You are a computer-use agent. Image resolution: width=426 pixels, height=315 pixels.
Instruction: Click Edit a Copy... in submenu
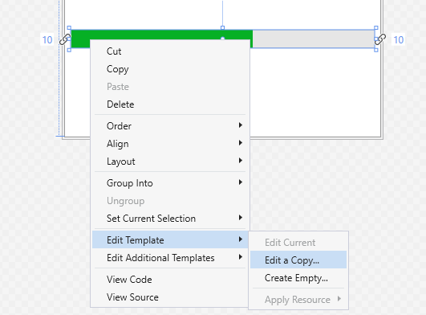pos(298,260)
